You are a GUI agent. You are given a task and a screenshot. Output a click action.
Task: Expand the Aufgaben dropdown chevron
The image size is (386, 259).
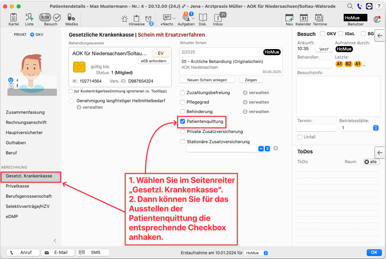tap(193, 19)
